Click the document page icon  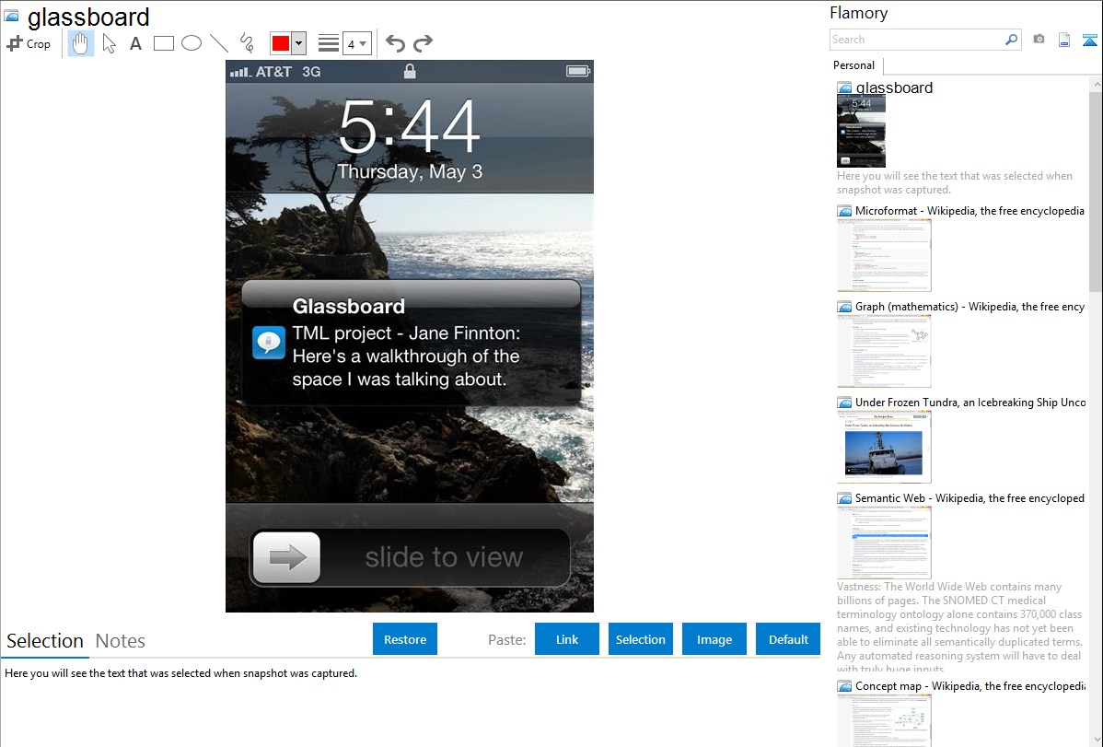point(1064,40)
